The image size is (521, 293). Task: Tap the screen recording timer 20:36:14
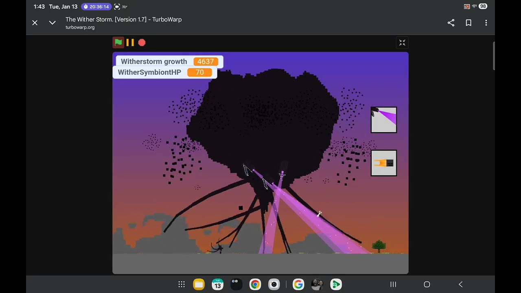tap(96, 7)
